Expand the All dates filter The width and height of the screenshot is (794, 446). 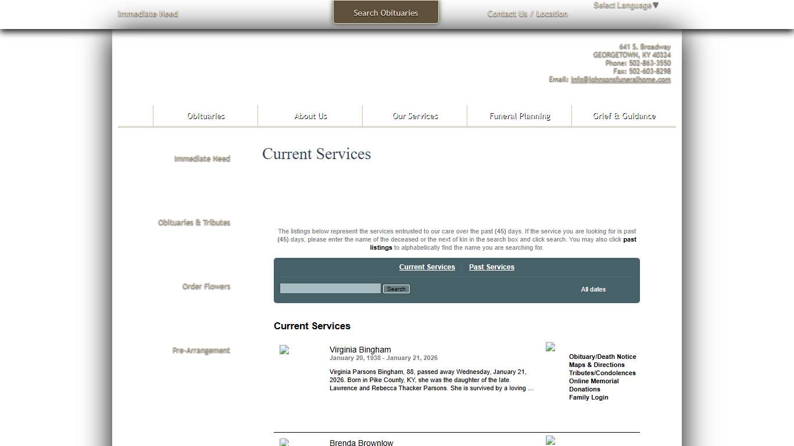pyautogui.click(x=593, y=289)
